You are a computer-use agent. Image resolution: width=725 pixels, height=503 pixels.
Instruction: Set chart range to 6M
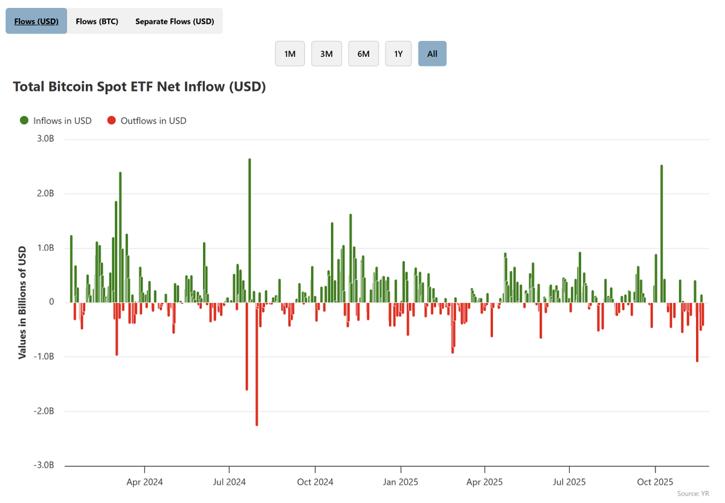363,54
